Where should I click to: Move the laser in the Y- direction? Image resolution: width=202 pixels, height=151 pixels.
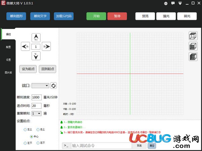pos(36,56)
